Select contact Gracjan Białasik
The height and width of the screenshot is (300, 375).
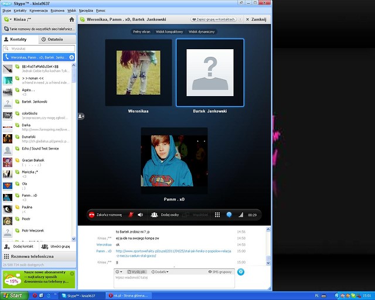(37, 162)
